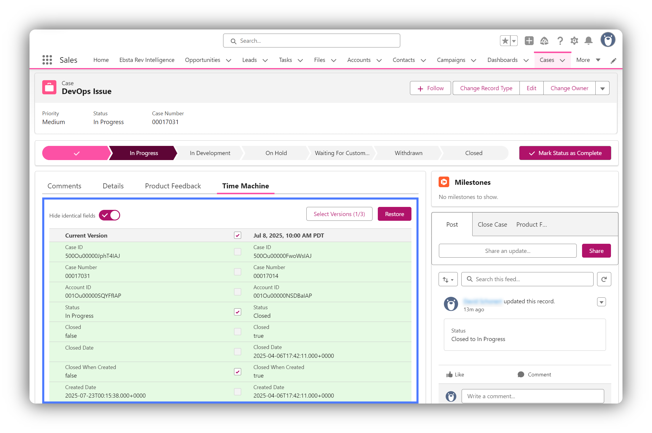
Task: Open the App Launcher grid icon
Action: coord(47,60)
